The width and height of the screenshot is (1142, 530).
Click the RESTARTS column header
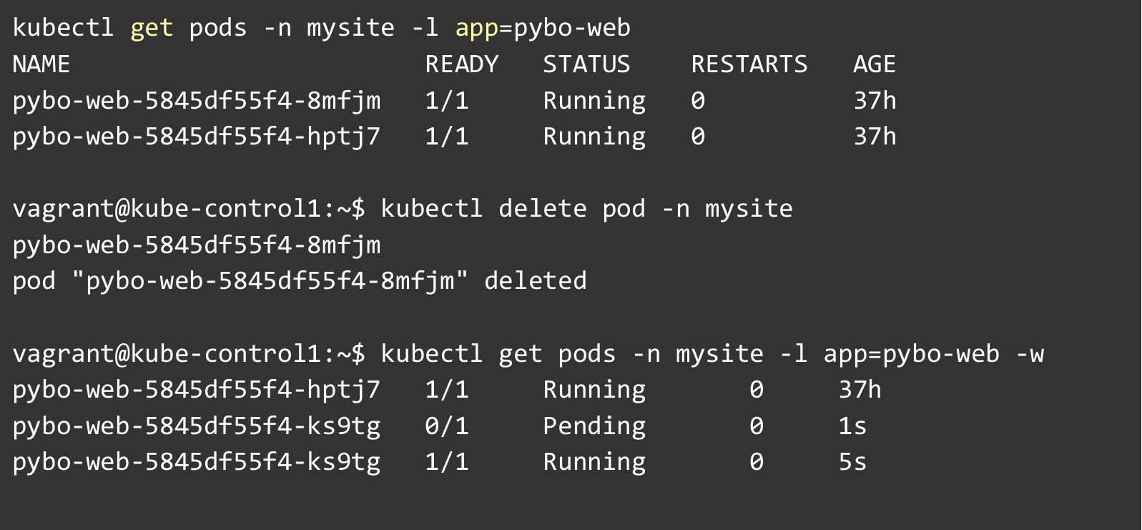[749, 64]
